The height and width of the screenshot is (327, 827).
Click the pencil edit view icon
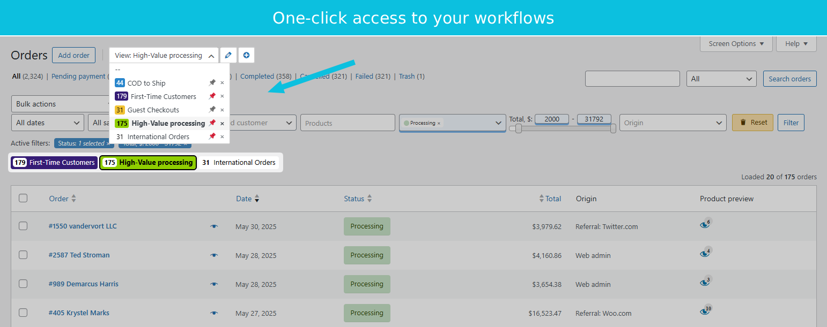coord(228,55)
